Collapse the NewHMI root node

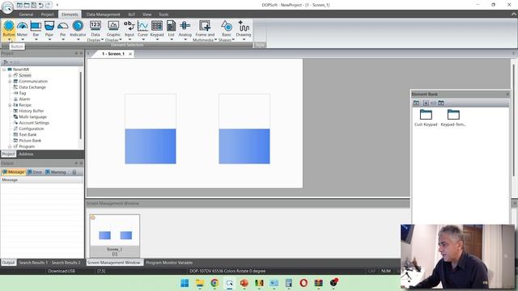(x=4, y=70)
